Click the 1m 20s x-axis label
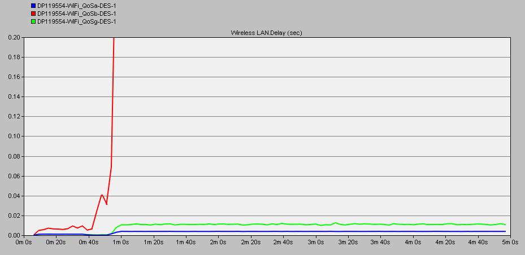 (153, 242)
